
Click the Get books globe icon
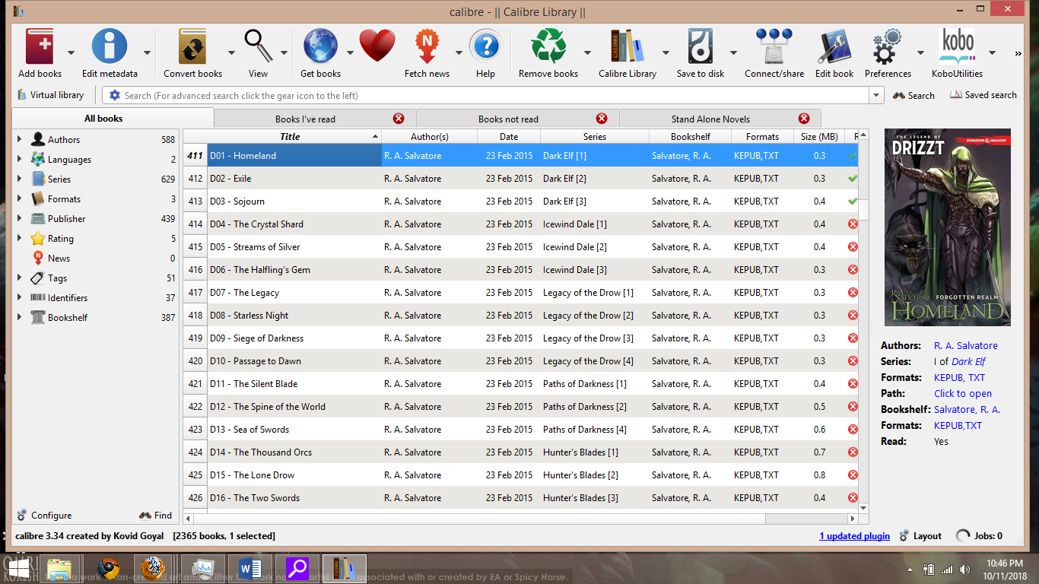tap(320, 46)
